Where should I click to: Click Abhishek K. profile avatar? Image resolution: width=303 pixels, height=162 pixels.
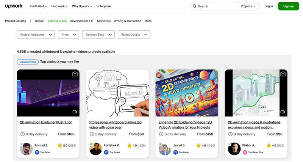95,149
